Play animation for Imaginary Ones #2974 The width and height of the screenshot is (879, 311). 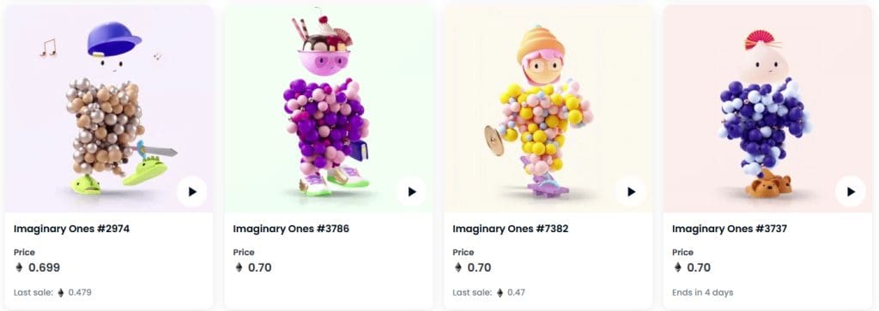tap(191, 192)
